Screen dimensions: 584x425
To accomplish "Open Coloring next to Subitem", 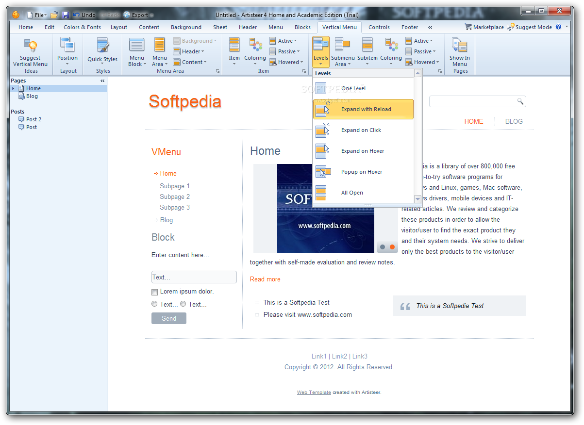I will [x=391, y=52].
